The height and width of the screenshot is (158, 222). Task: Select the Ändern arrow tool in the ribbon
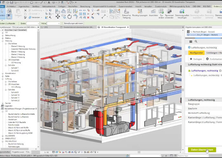pos(2,13)
